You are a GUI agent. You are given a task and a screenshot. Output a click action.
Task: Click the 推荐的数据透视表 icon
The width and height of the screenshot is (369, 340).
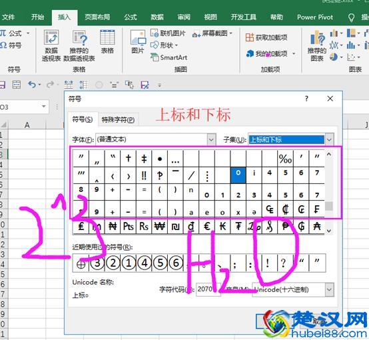[79, 45]
